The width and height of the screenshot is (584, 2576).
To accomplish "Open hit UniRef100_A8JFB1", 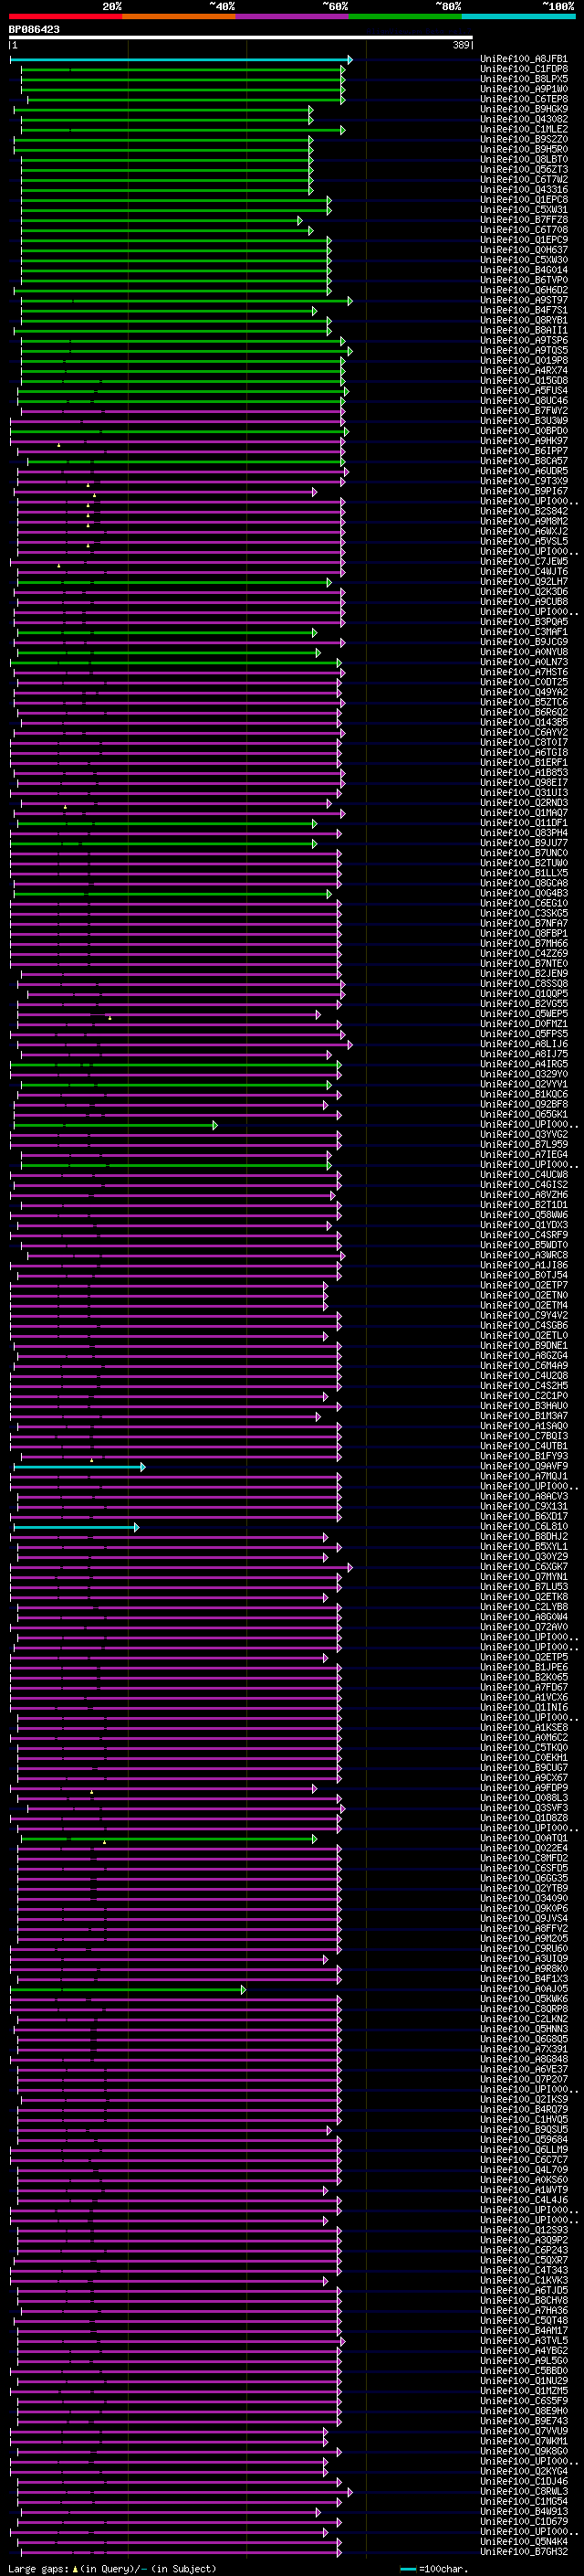I will coord(523,59).
